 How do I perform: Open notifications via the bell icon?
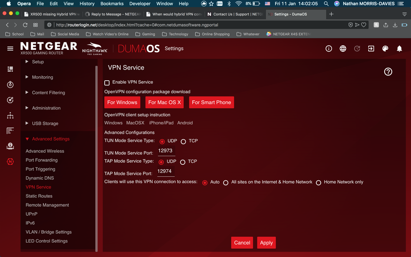[x=399, y=48]
